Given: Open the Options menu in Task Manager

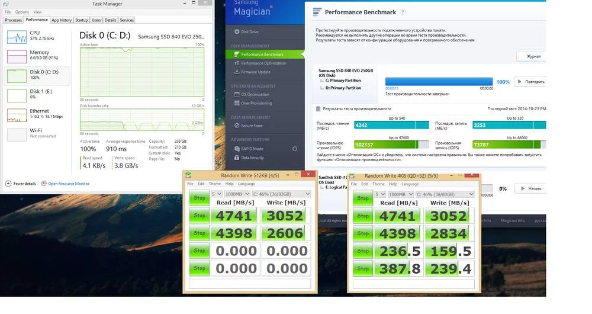Looking at the screenshot, I should (x=22, y=12).
